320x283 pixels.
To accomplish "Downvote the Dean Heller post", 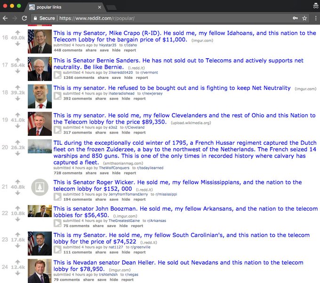I will (x=18, y=273).
